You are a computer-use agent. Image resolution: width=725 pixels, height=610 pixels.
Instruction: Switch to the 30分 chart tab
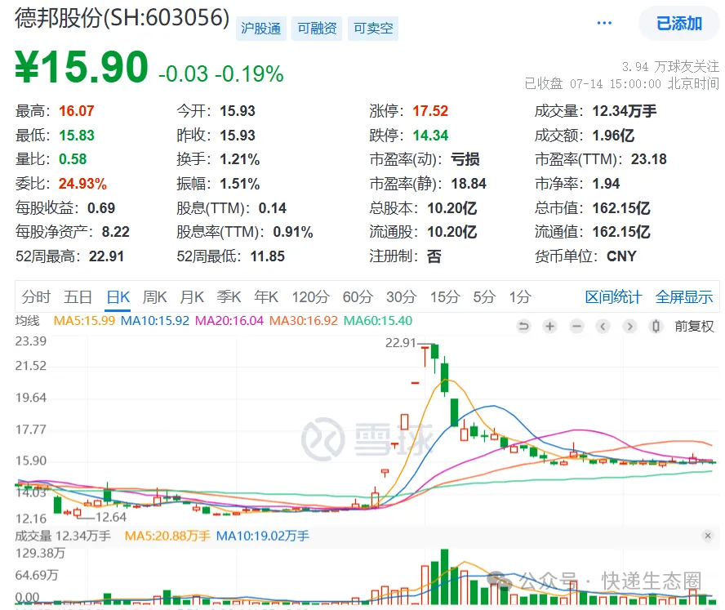click(402, 297)
